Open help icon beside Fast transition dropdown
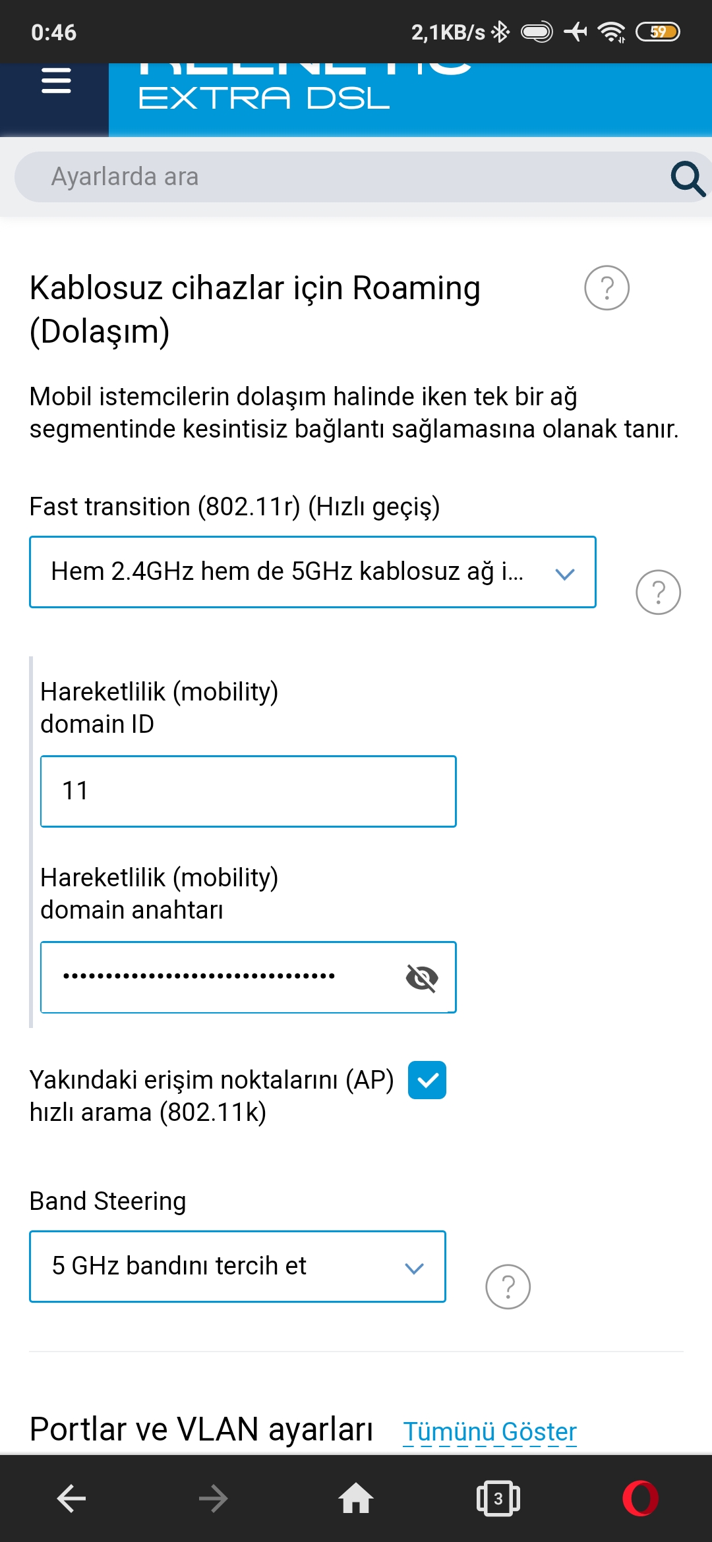712x1542 pixels. coord(658,592)
